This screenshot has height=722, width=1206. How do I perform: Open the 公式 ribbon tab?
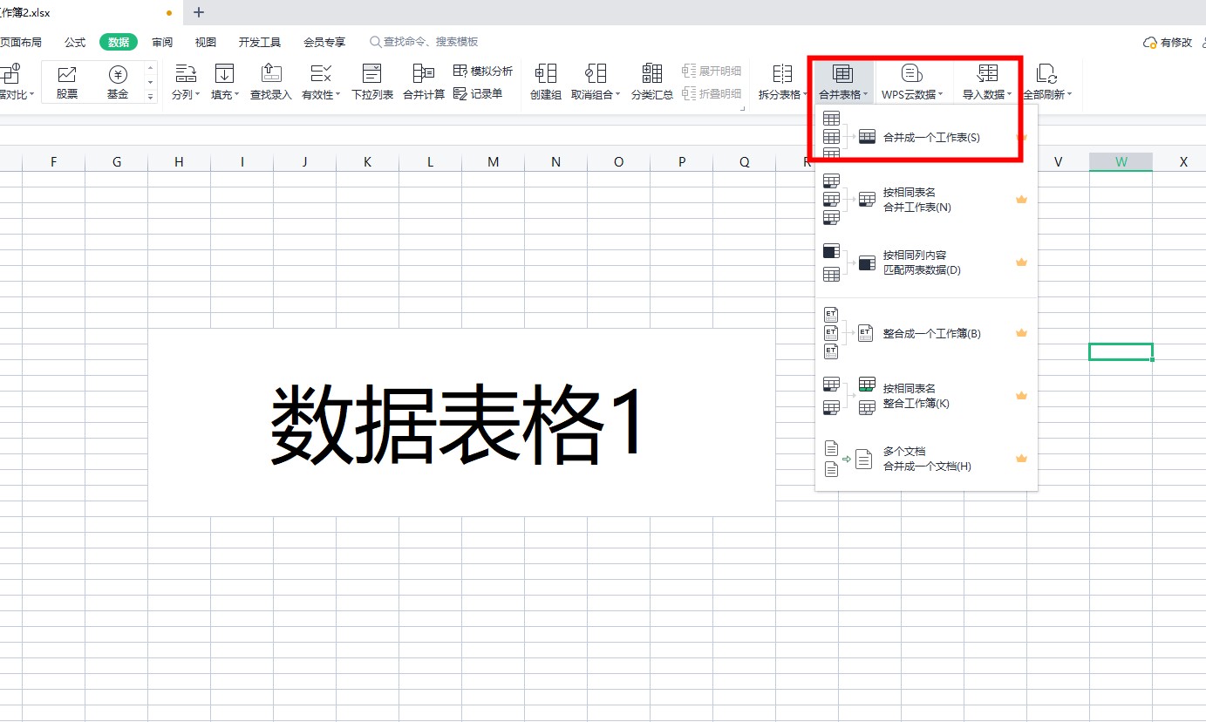(75, 42)
